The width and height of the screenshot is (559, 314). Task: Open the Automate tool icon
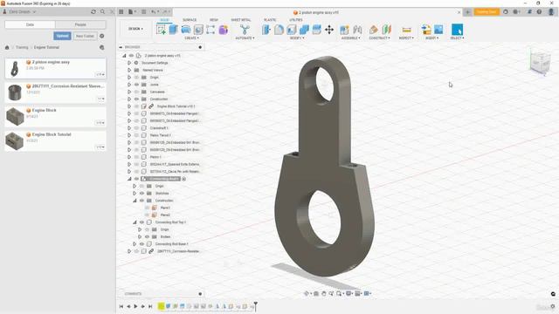[x=245, y=30]
